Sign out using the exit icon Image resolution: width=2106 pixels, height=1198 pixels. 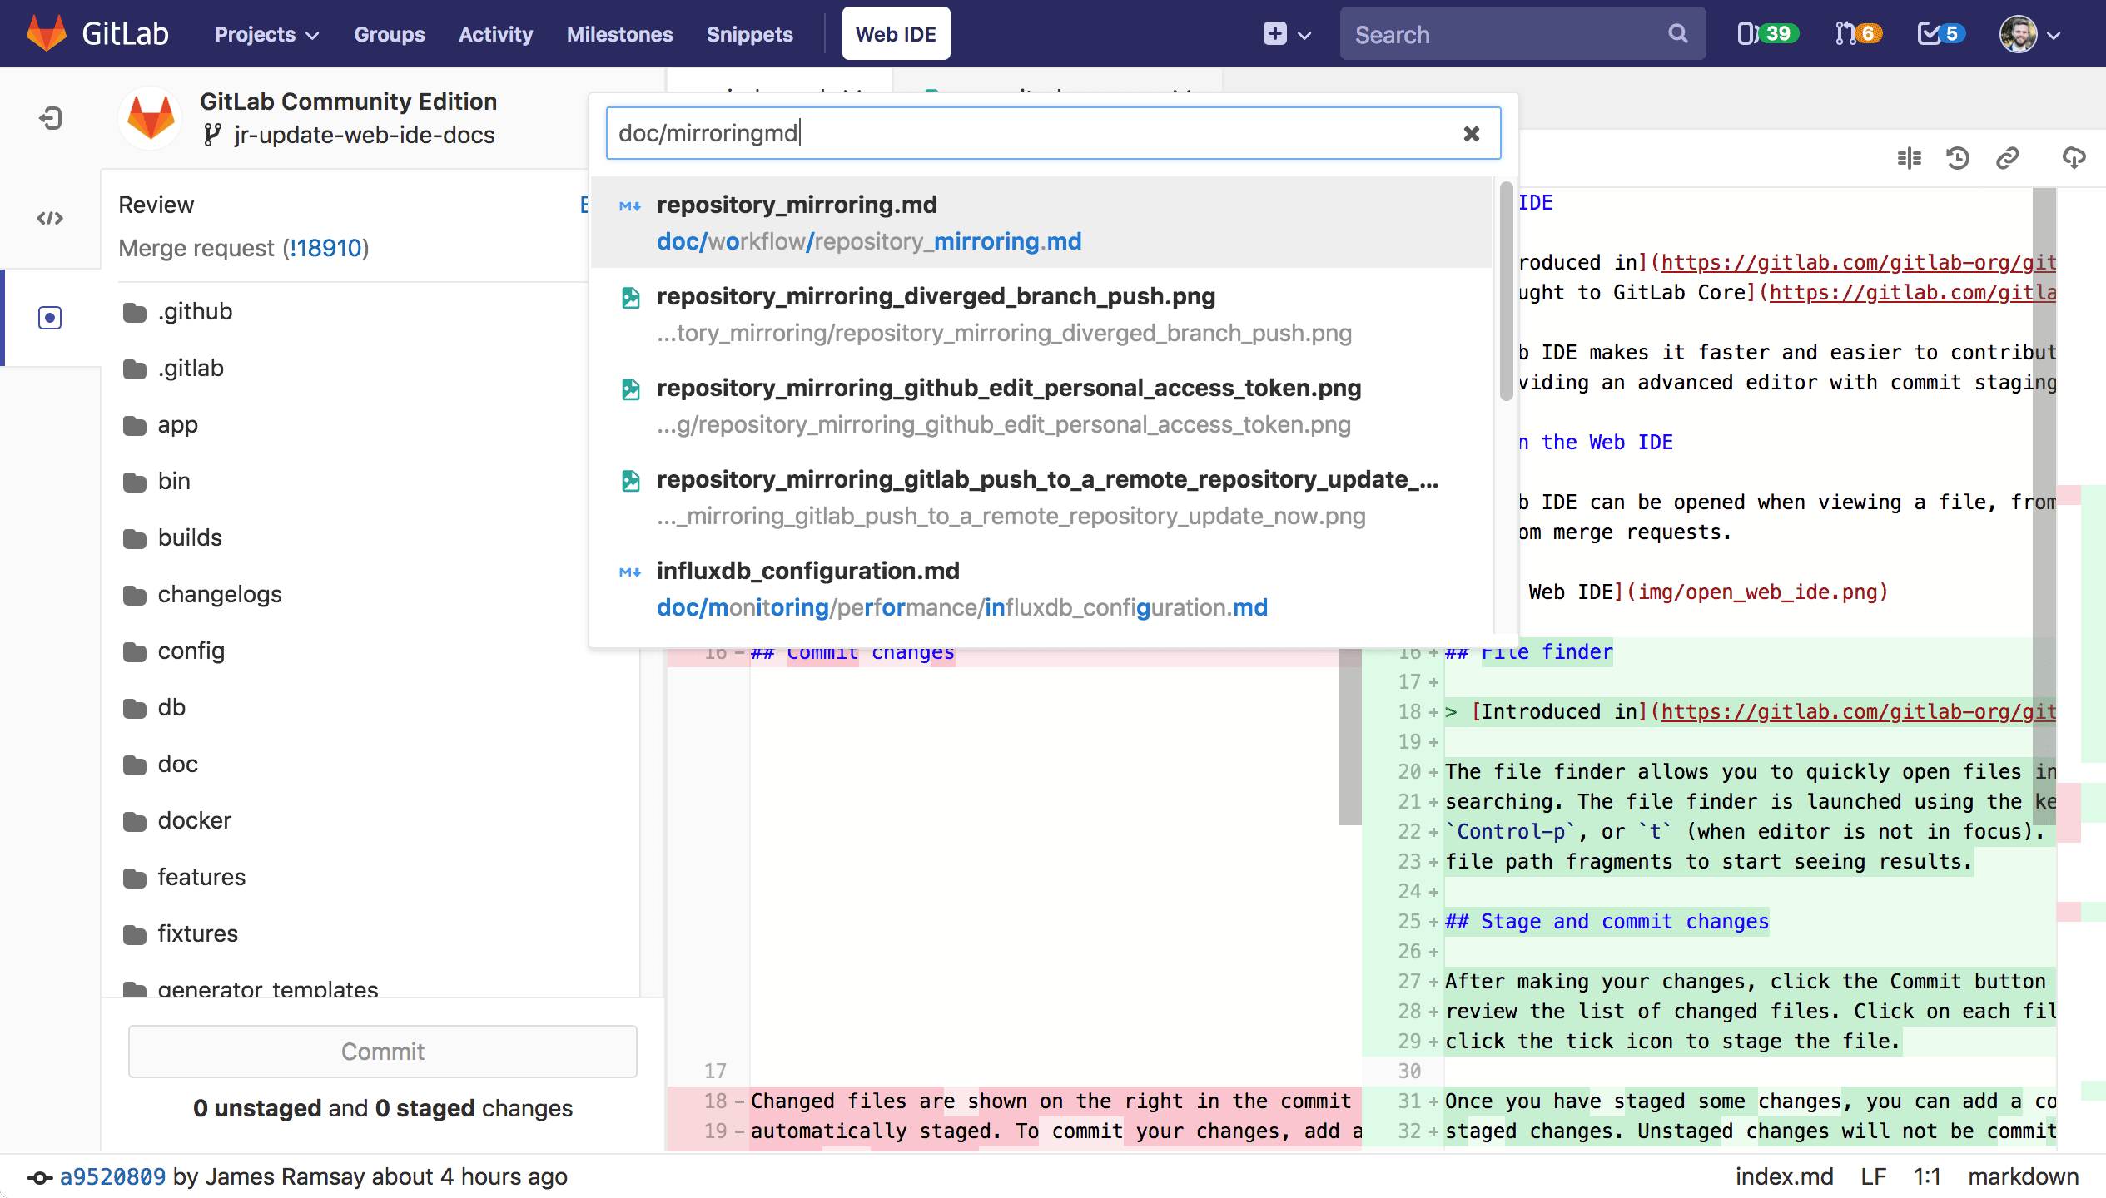(51, 117)
